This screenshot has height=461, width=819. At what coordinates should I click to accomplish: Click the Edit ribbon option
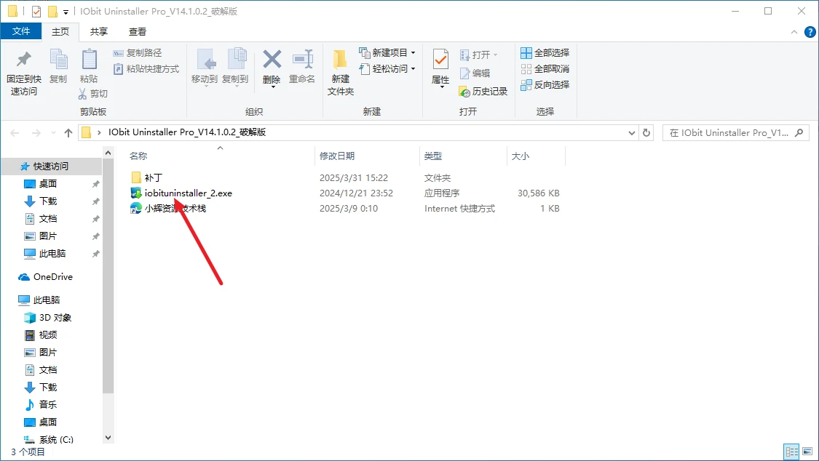click(475, 73)
